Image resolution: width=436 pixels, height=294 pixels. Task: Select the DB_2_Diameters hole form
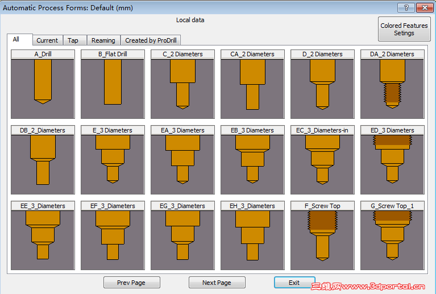(43, 160)
